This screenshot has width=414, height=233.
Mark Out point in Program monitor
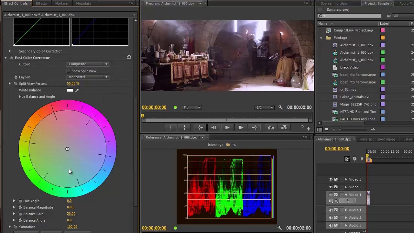click(x=184, y=128)
